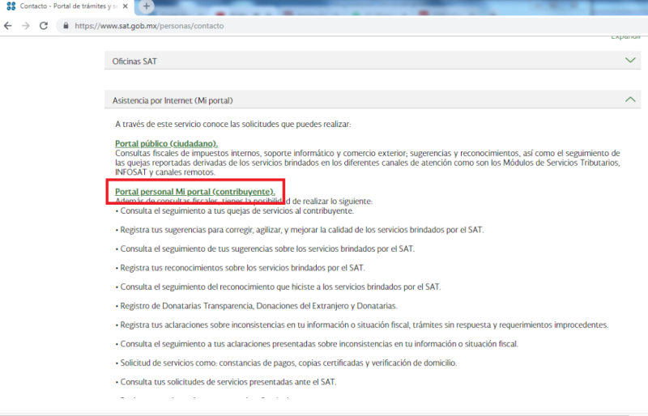Open Portal personal Mi portal (contribuyente) link
The height and width of the screenshot is (416, 648).
[x=194, y=191]
